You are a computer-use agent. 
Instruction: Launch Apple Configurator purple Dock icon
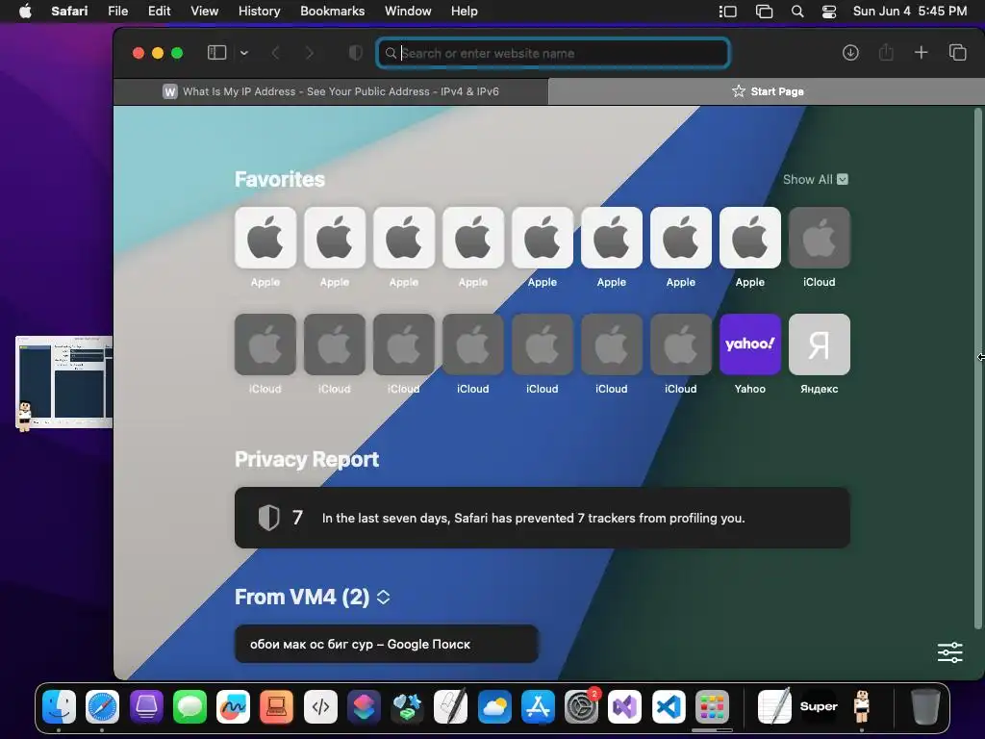point(146,707)
